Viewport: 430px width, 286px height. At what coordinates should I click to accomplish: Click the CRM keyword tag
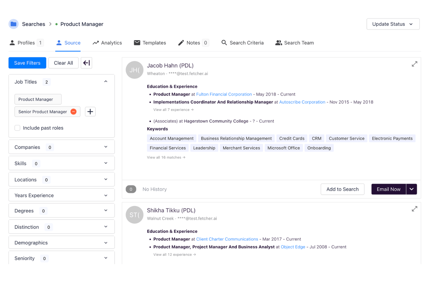click(x=317, y=139)
